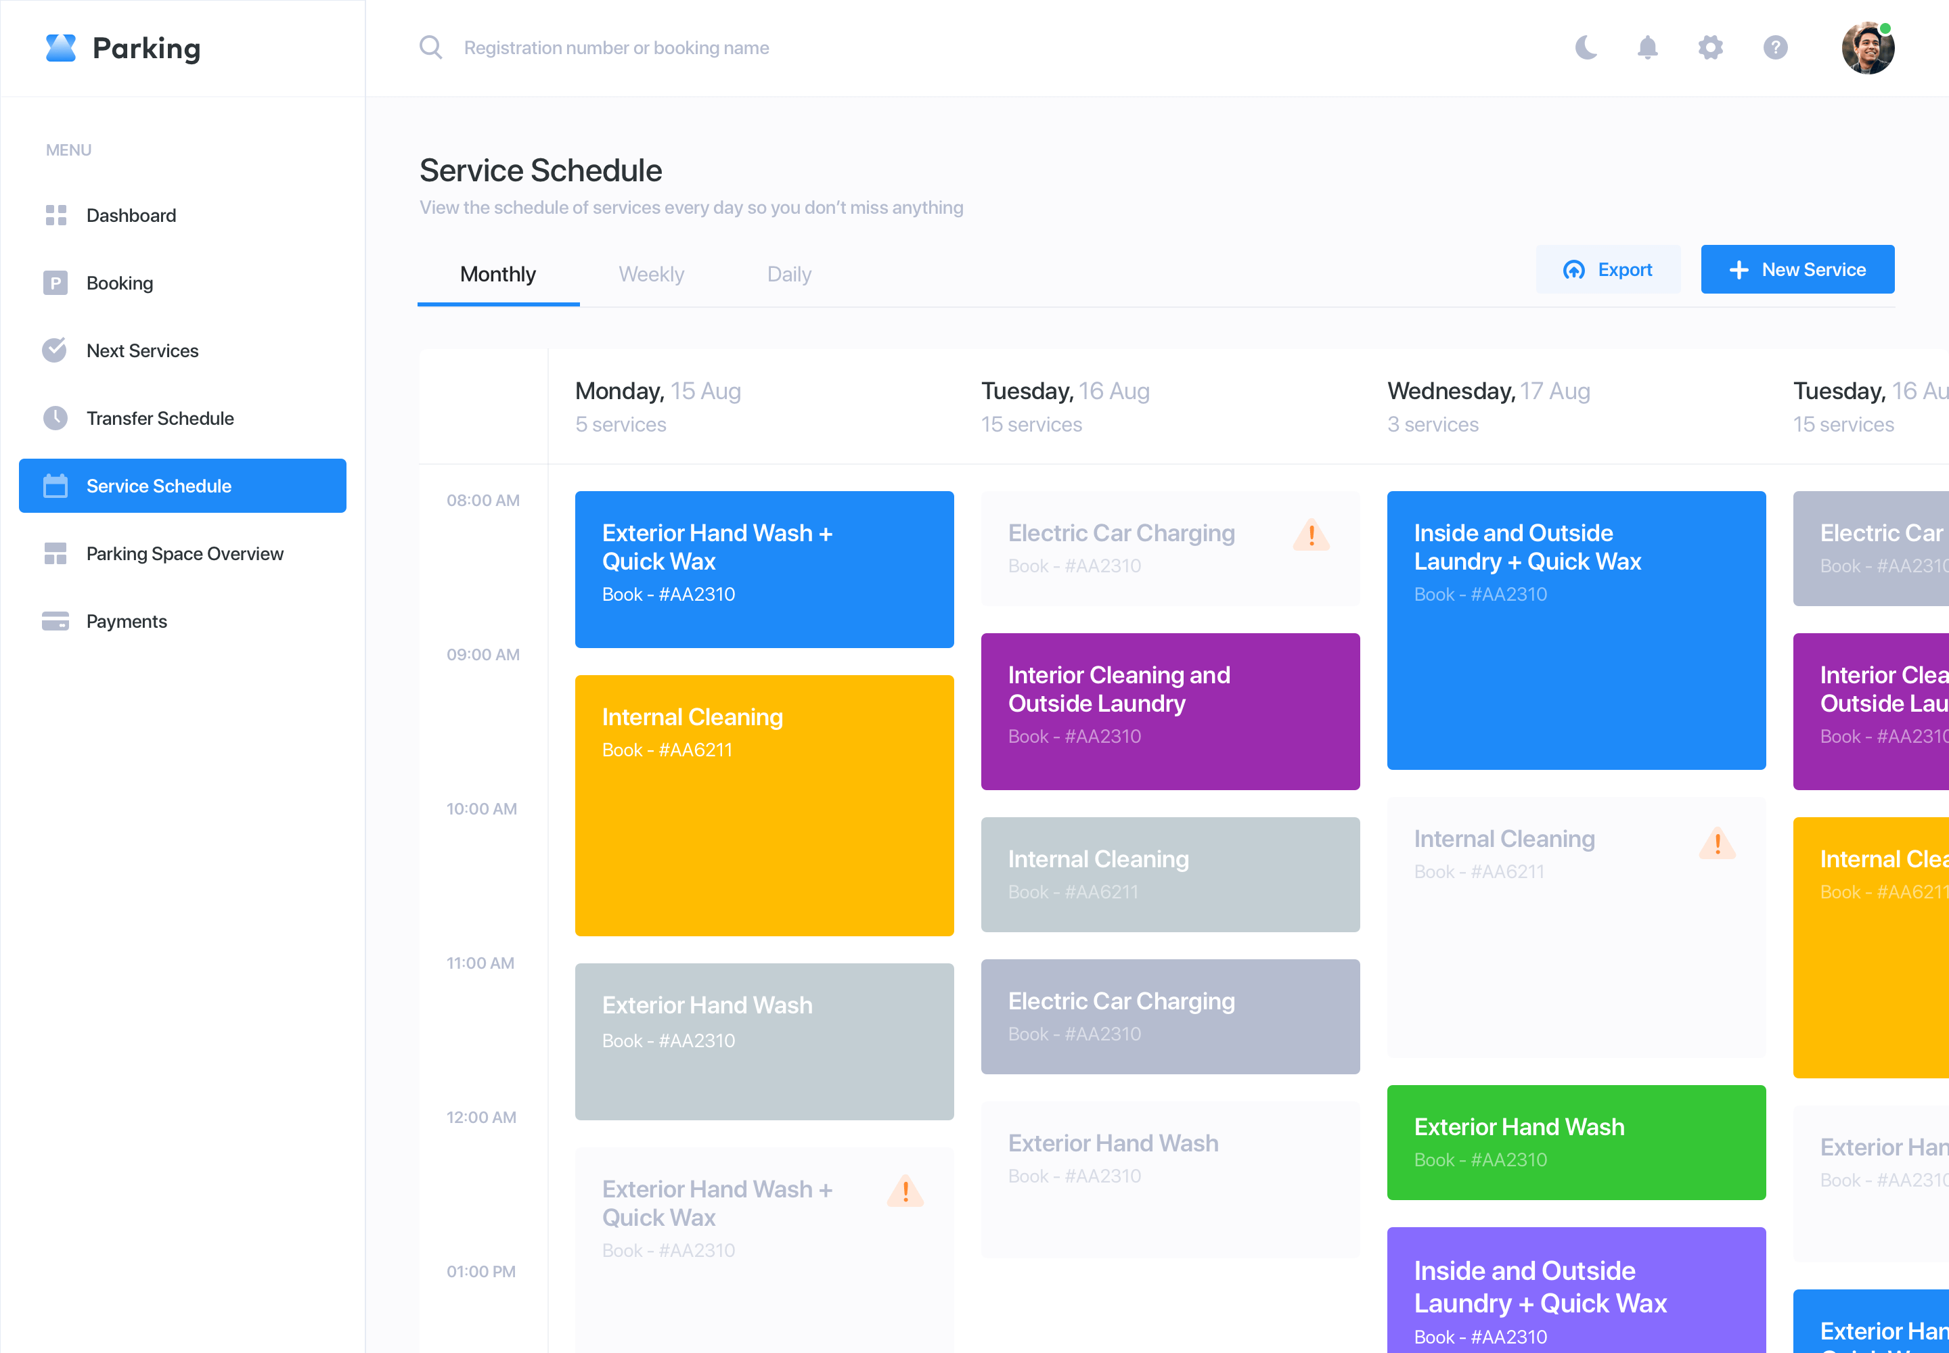Image resolution: width=1949 pixels, height=1353 pixels.
Task: Open the user profile avatar
Action: click(x=1868, y=47)
